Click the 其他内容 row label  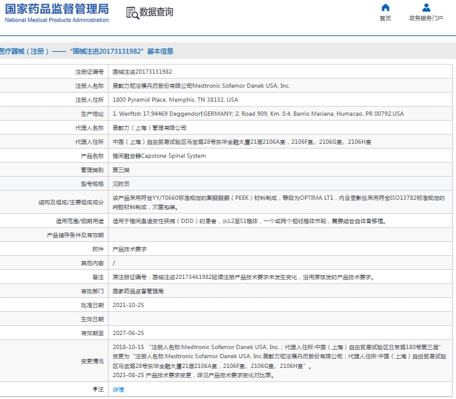click(92, 263)
